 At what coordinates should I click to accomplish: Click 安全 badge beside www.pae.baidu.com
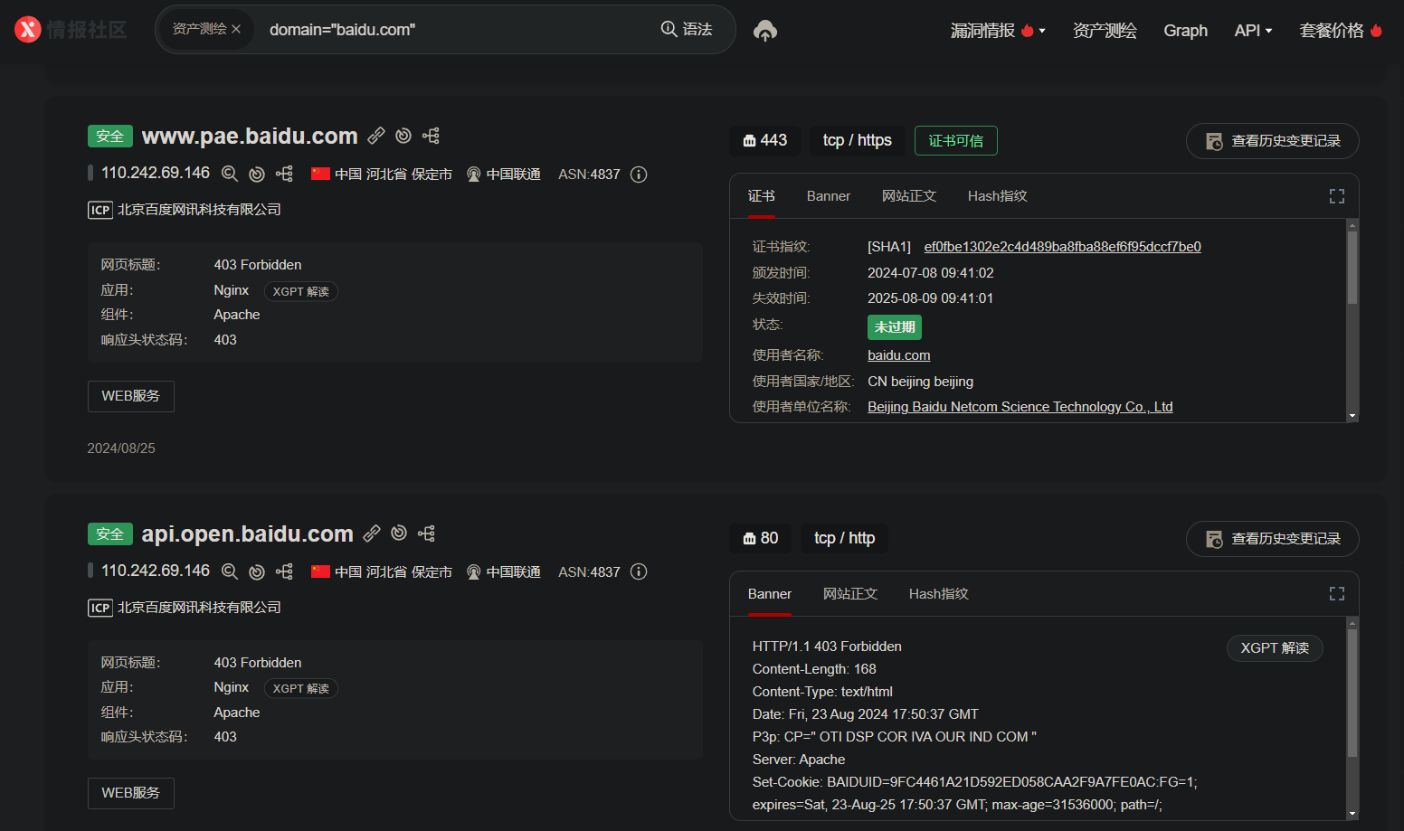pos(110,137)
